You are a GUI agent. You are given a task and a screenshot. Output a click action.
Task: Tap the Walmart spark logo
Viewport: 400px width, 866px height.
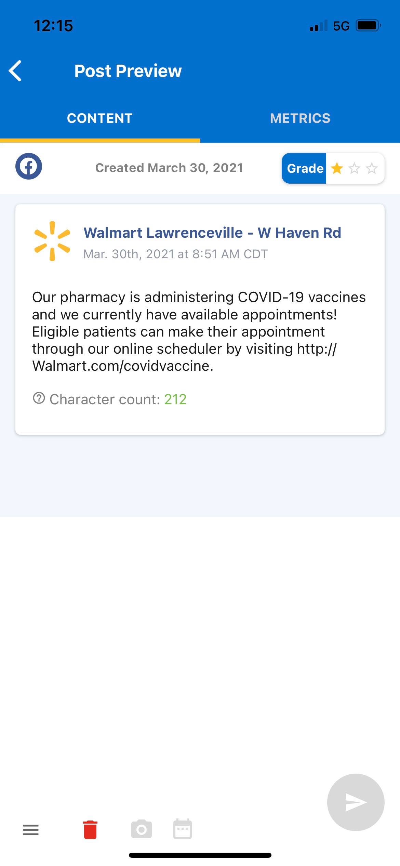[x=52, y=241]
